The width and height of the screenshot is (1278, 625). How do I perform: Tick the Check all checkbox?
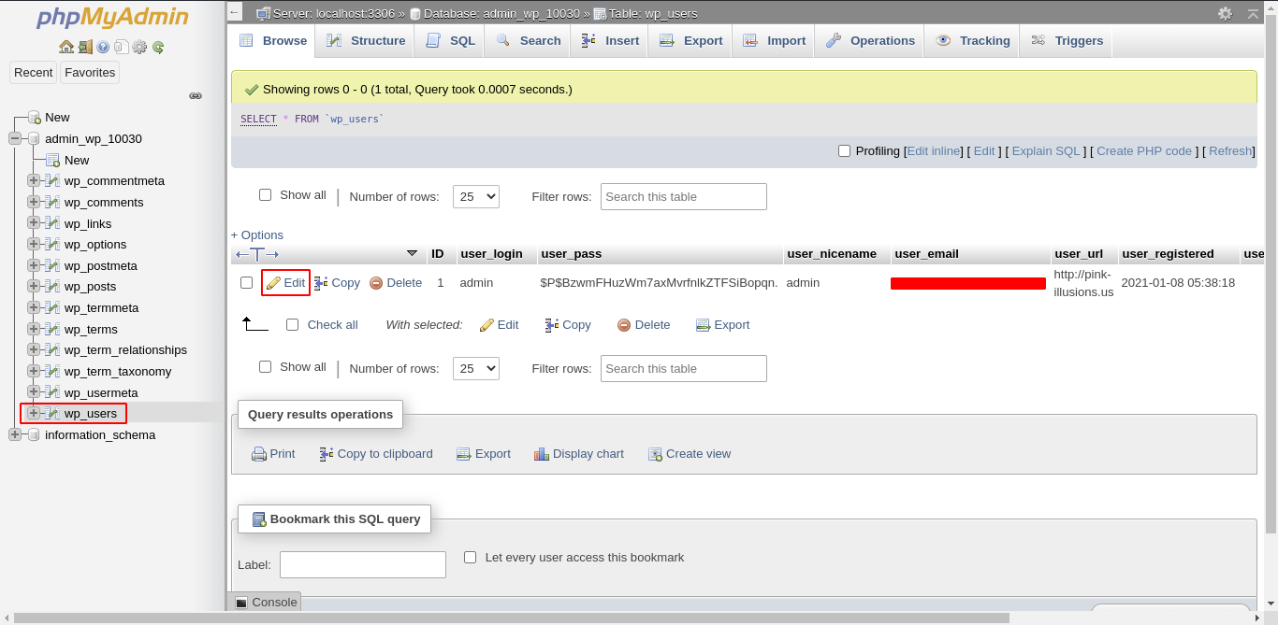pyautogui.click(x=293, y=325)
